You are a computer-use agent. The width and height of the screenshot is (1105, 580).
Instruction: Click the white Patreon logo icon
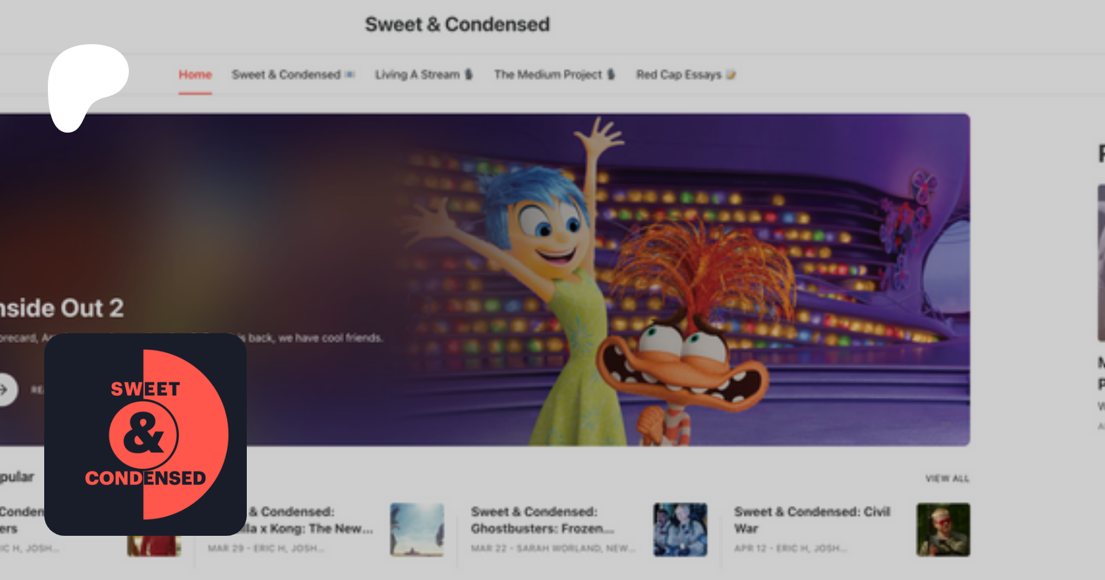point(88,87)
